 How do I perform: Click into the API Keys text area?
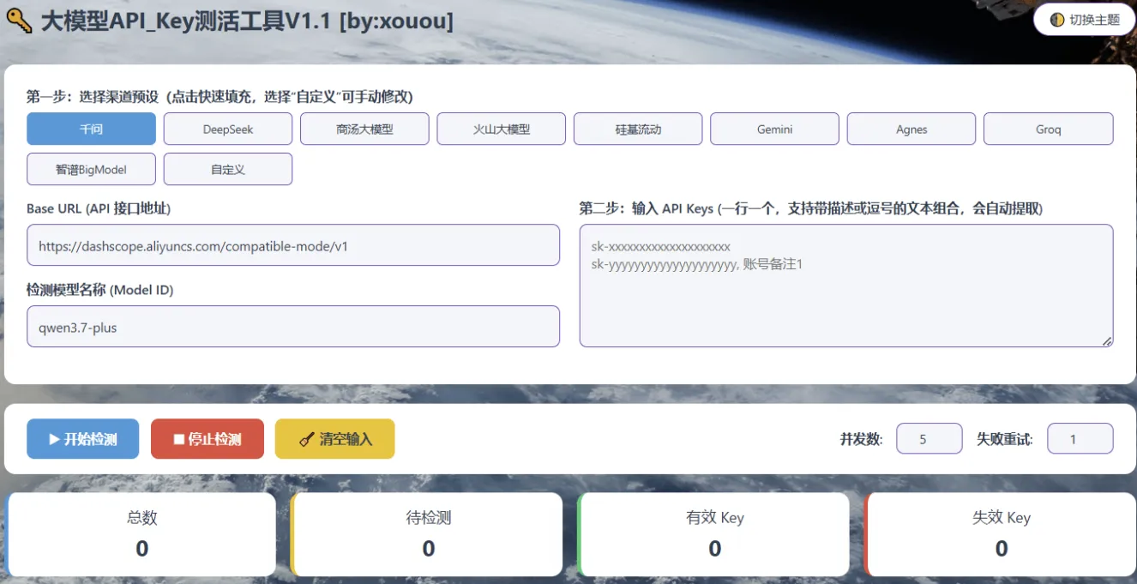pyautogui.click(x=846, y=286)
